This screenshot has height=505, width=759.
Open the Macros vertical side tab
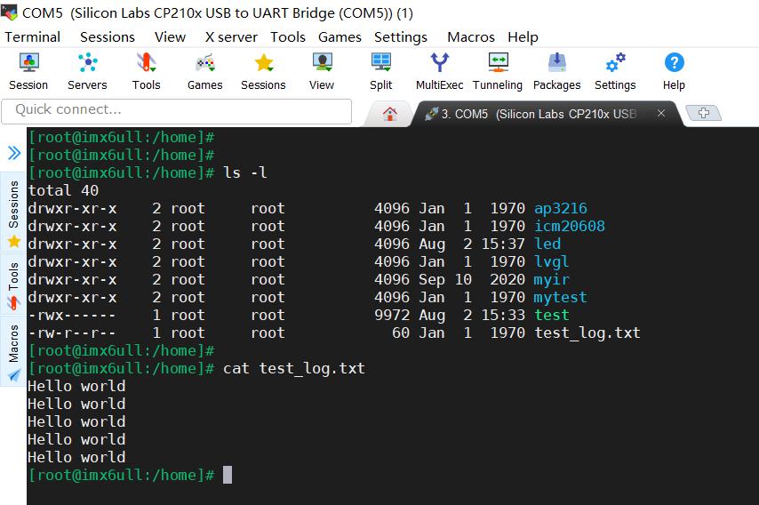pyautogui.click(x=13, y=351)
